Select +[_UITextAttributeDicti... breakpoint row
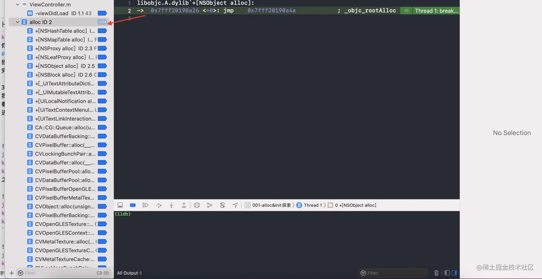The width and height of the screenshot is (542, 279). (x=59, y=83)
